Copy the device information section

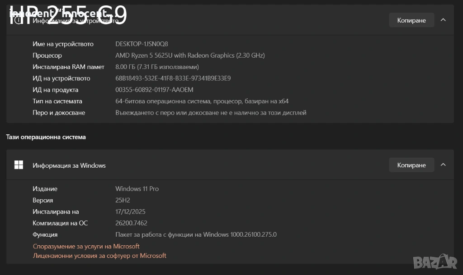pos(411,20)
